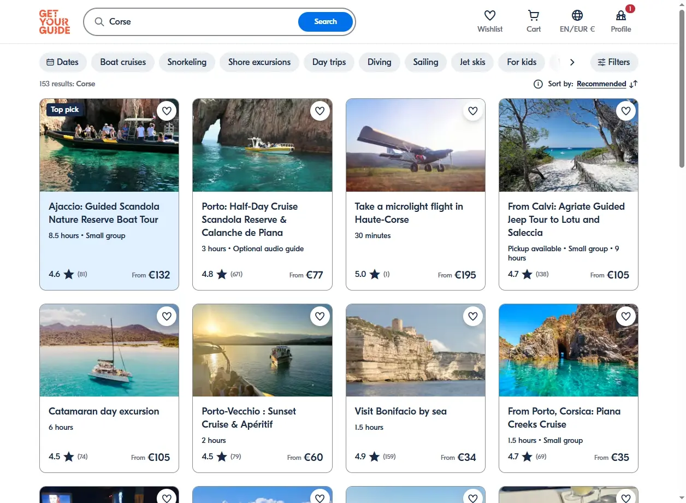Image resolution: width=686 pixels, height=503 pixels.
Task: Click the From €195 price
Action: pyautogui.click(x=457, y=275)
